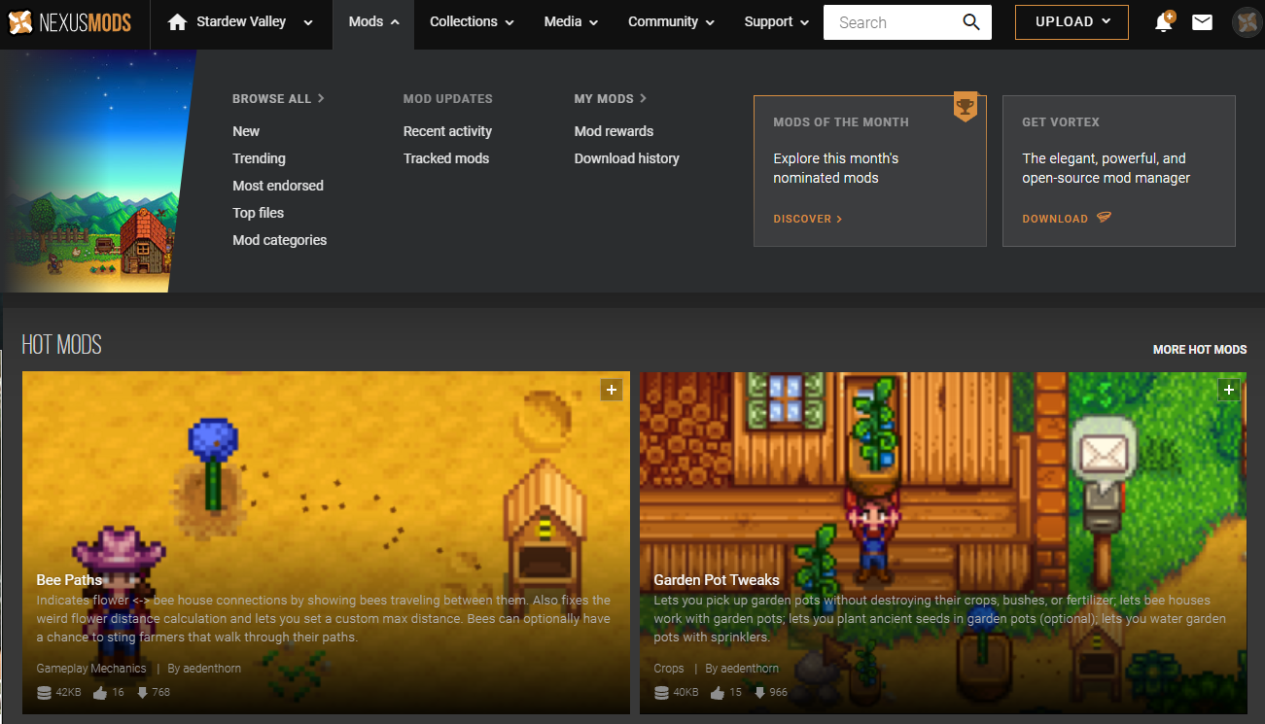This screenshot has width=1265, height=724.
Task: Open Download history
Action: pyautogui.click(x=626, y=158)
